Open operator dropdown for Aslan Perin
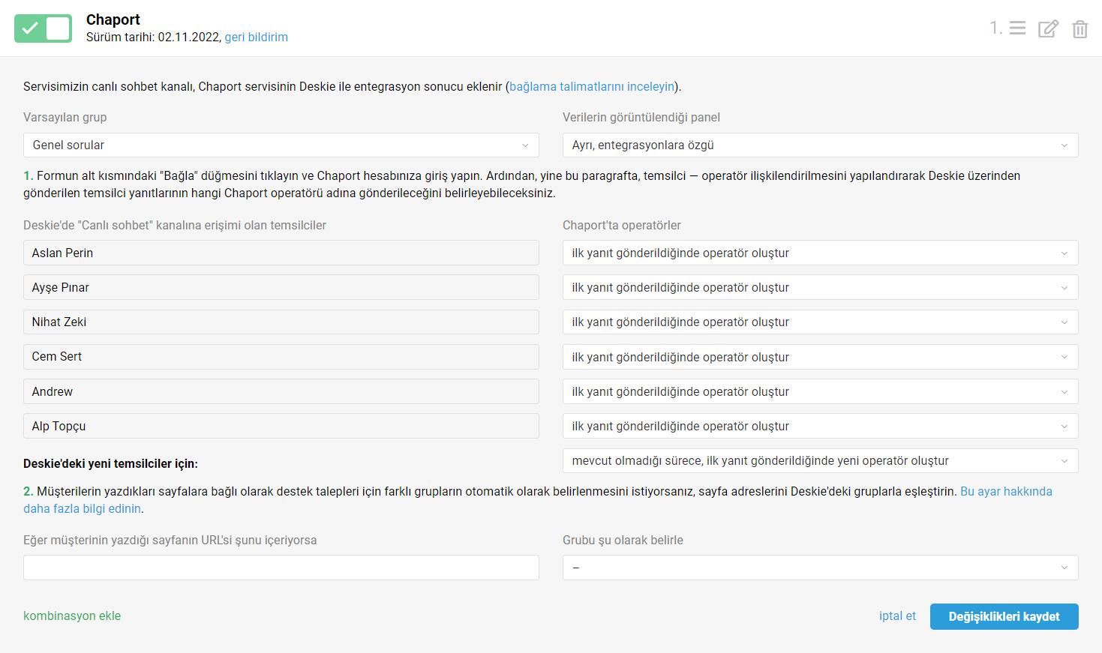Viewport: 1102px width, 653px height. pyautogui.click(x=821, y=253)
